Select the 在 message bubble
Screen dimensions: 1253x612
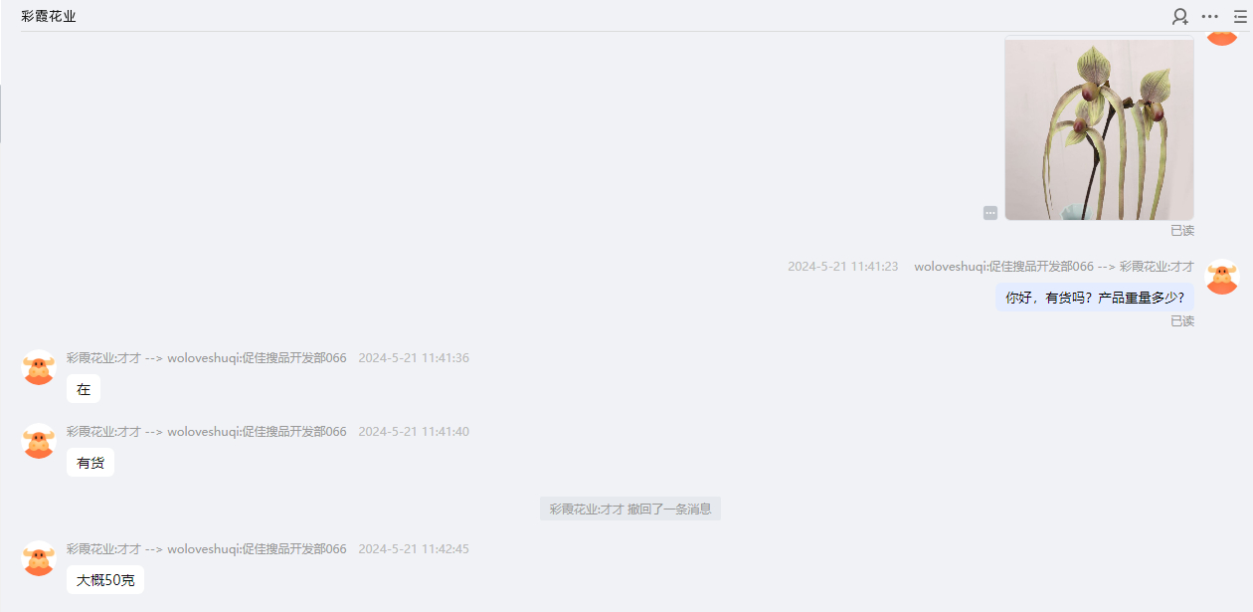tap(84, 389)
